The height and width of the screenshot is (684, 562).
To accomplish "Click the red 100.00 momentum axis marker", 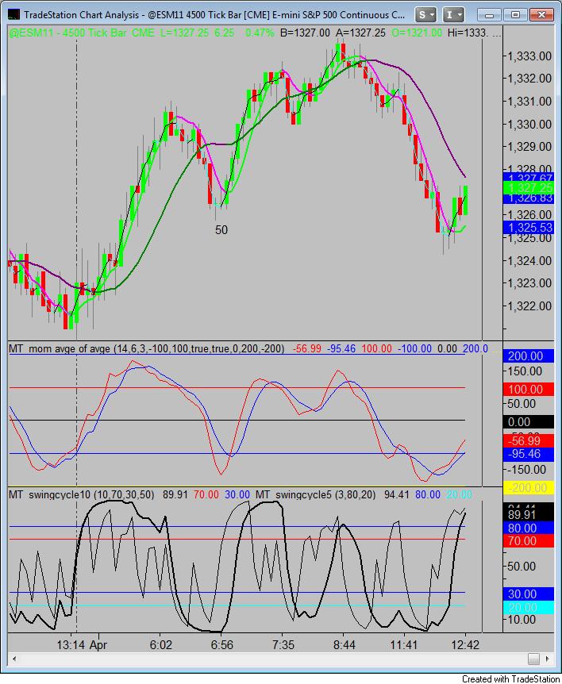I will [x=529, y=389].
